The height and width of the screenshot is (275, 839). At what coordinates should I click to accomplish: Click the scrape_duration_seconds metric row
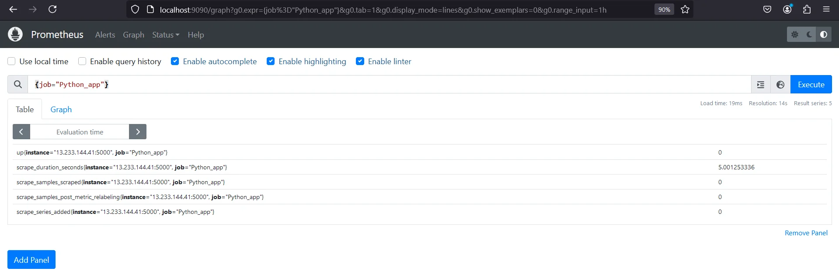click(420, 167)
